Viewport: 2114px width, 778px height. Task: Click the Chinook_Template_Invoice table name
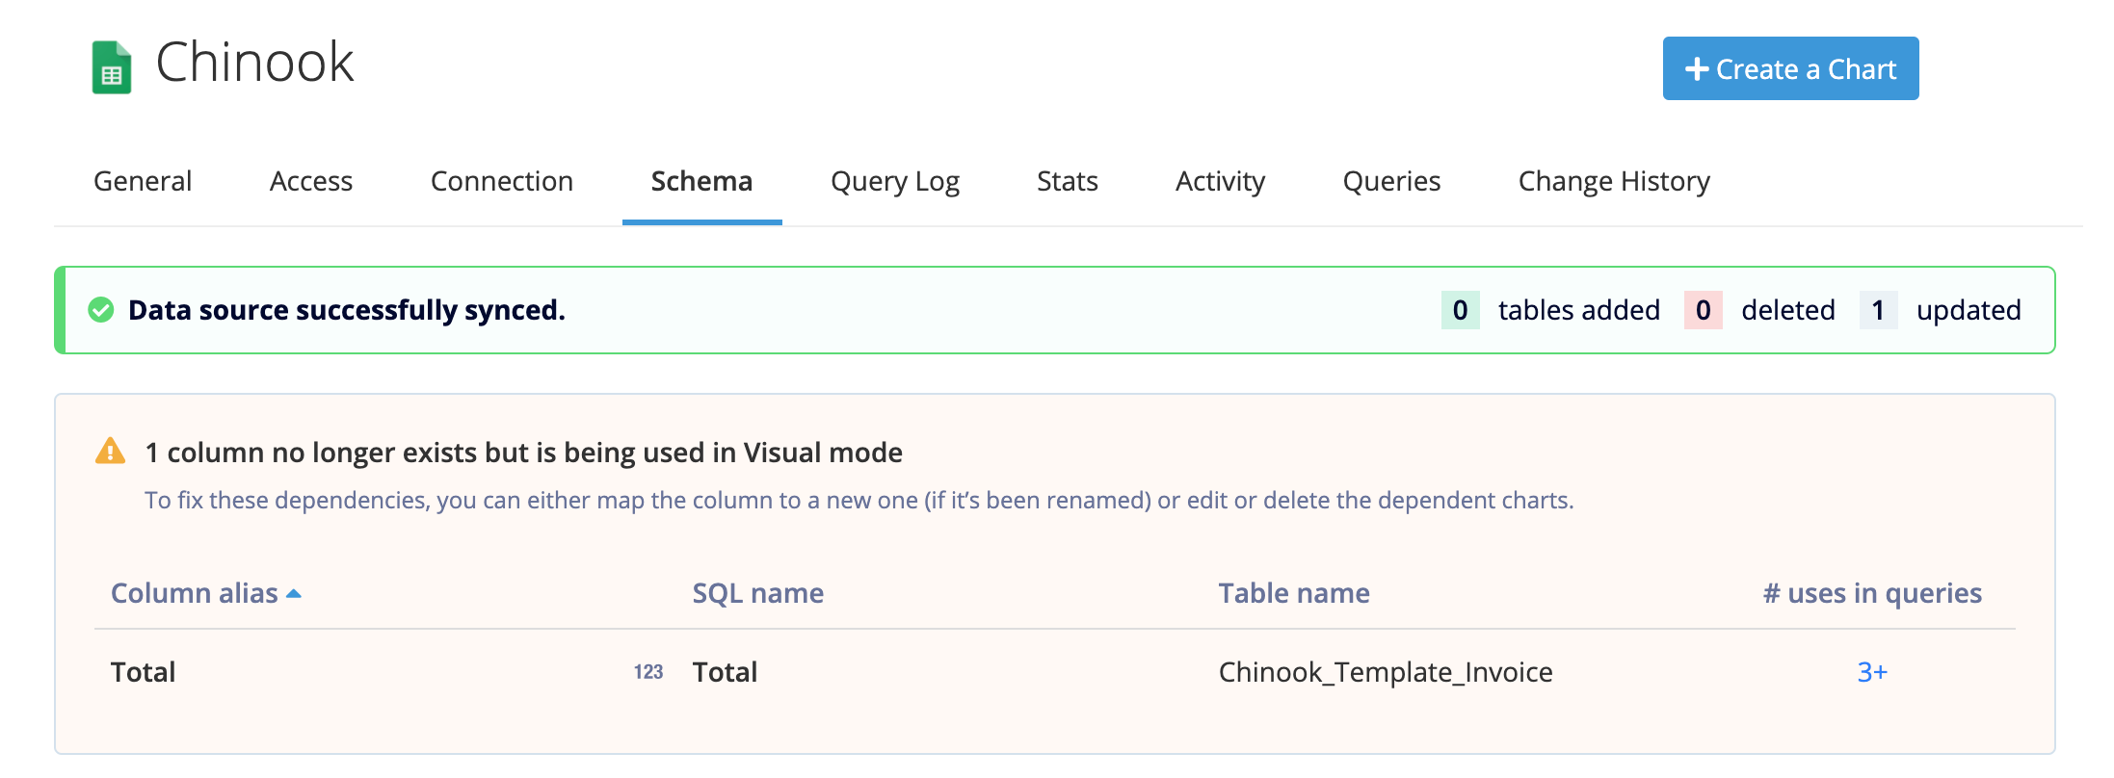click(1386, 672)
